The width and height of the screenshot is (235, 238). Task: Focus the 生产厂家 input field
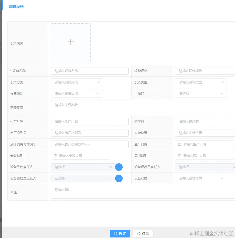click(x=90, y=122)
